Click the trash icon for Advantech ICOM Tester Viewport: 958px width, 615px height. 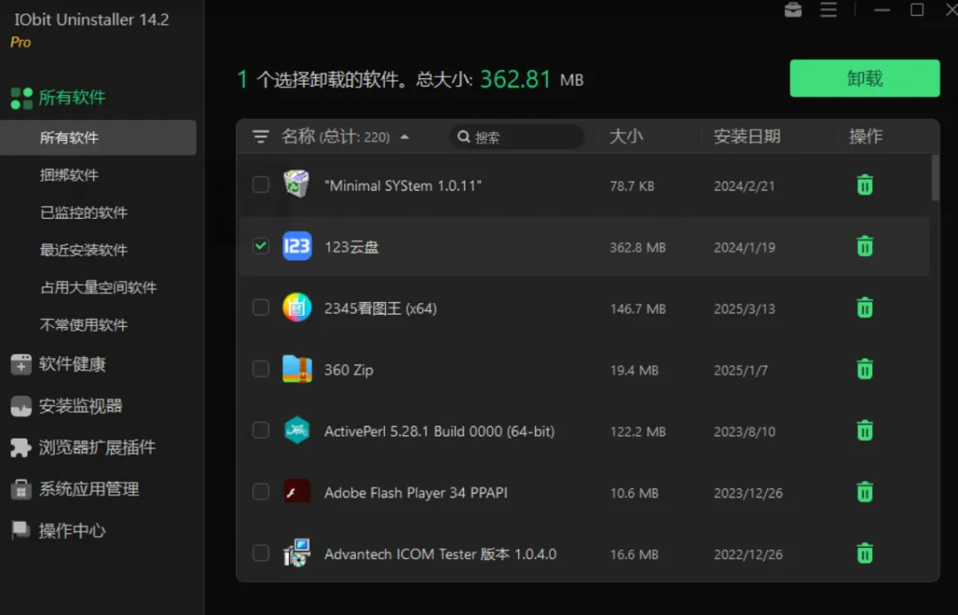click(x=865, y=553)
